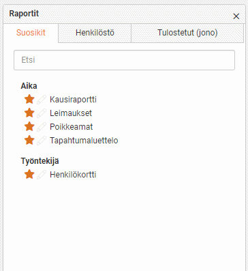Remove Poikkeamat from favorites with star

pos(29,127)
